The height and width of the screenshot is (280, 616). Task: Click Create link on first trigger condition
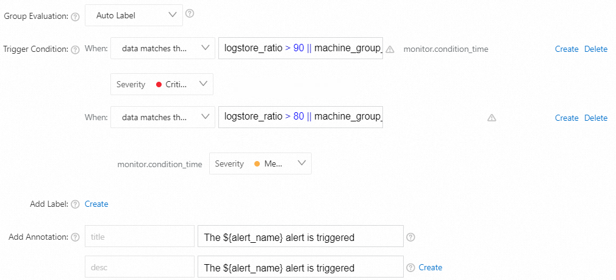pos(567,49)
